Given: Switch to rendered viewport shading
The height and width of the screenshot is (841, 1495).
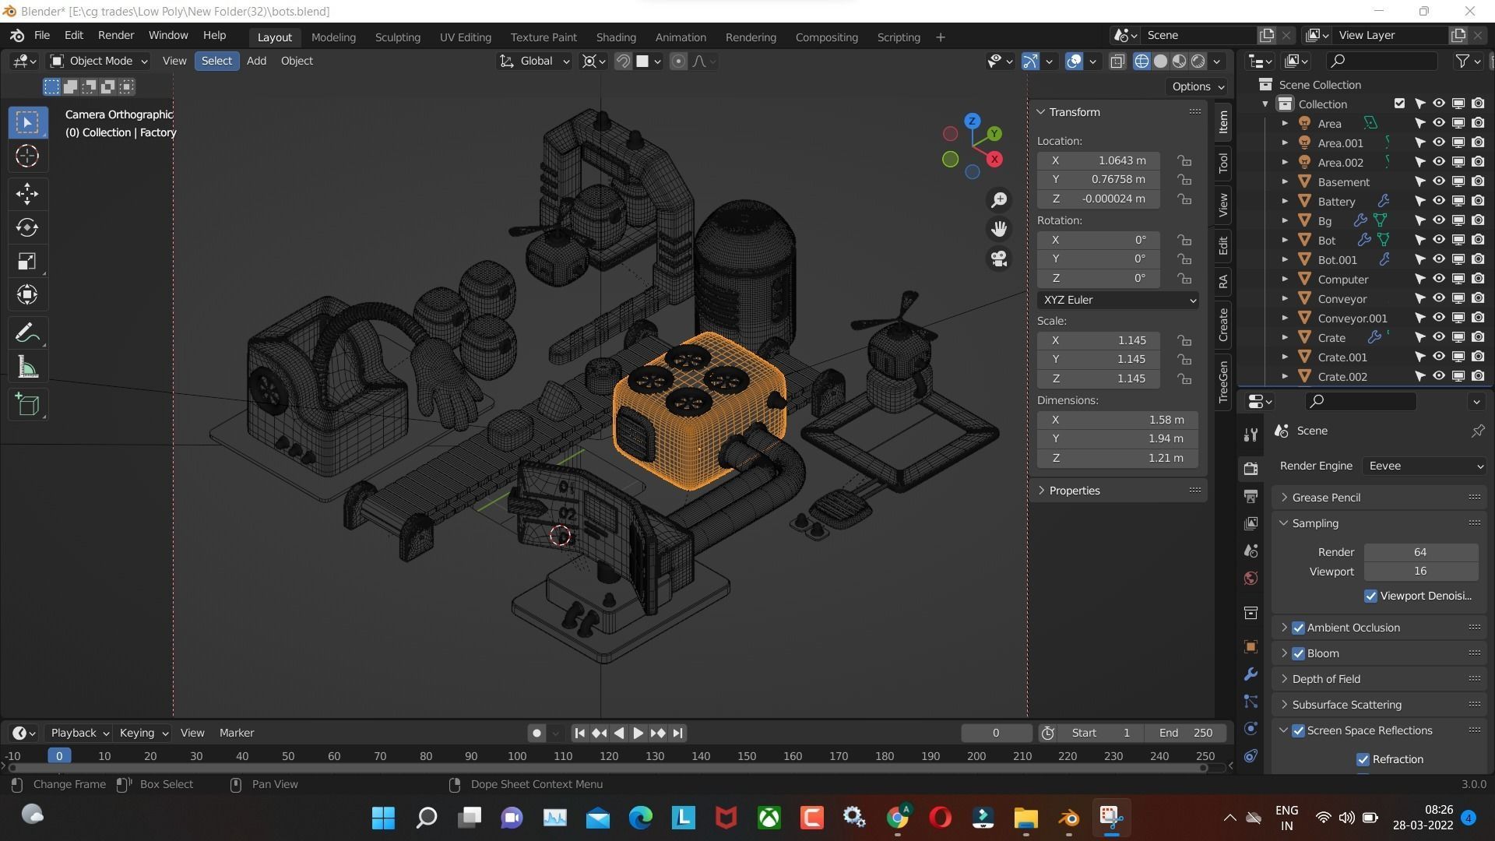Looking at the screenshot, I should (1198, 61).
